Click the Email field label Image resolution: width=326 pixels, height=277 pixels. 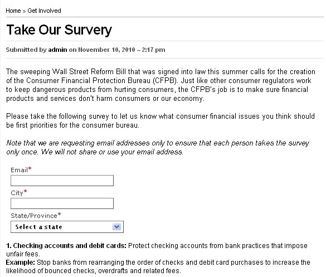(19, 170)
